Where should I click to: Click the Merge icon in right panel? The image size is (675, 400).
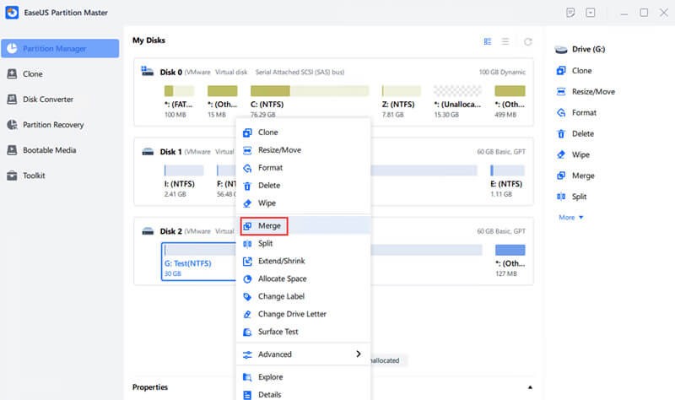[x=561, y=176]
